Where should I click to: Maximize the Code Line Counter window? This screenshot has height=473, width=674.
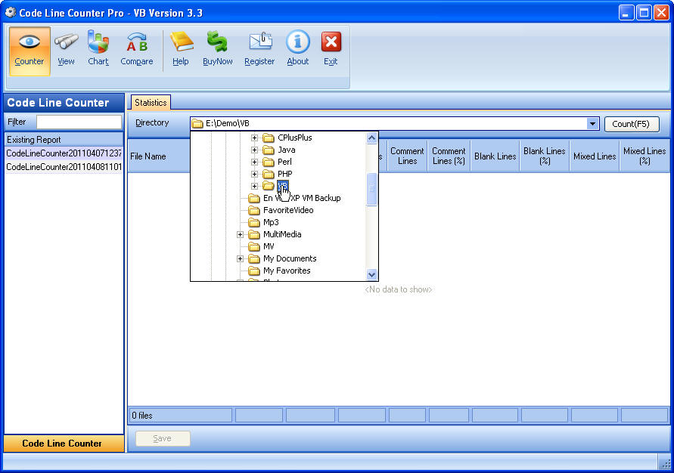(x=644, y=13)
